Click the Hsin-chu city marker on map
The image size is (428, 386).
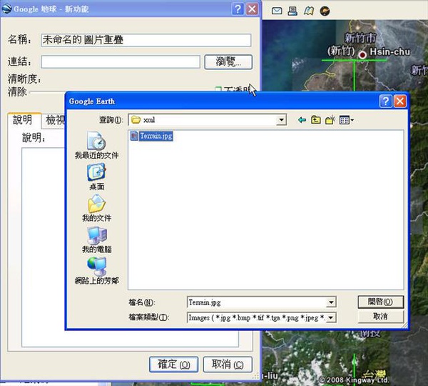[362, 55]
